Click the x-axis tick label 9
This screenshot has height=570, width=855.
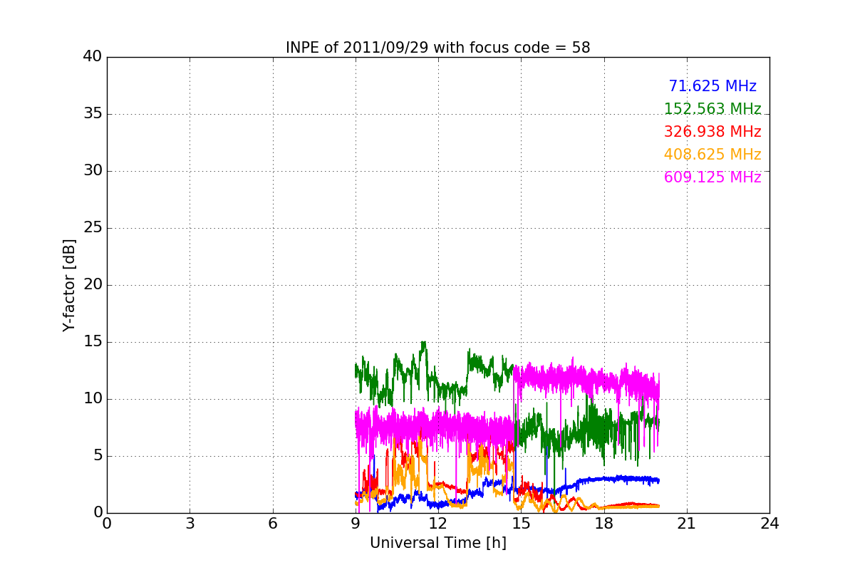coord(356,524)
